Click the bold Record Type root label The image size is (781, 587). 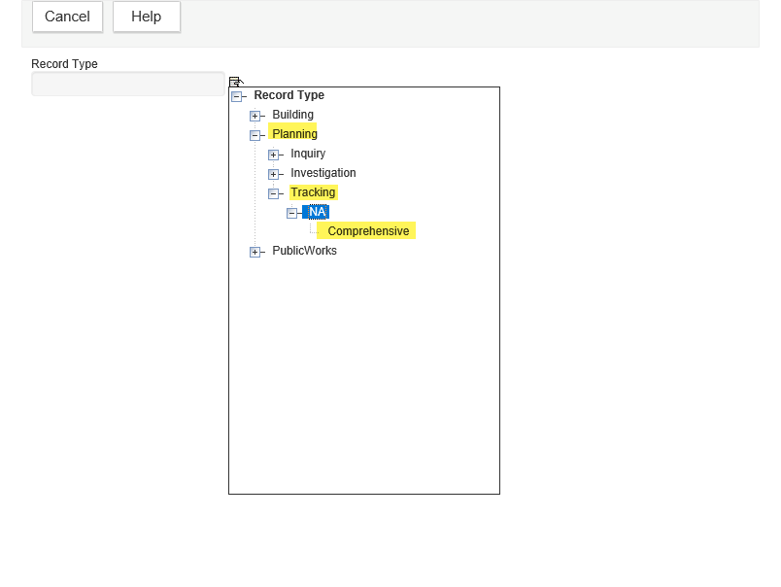point(289,95)
